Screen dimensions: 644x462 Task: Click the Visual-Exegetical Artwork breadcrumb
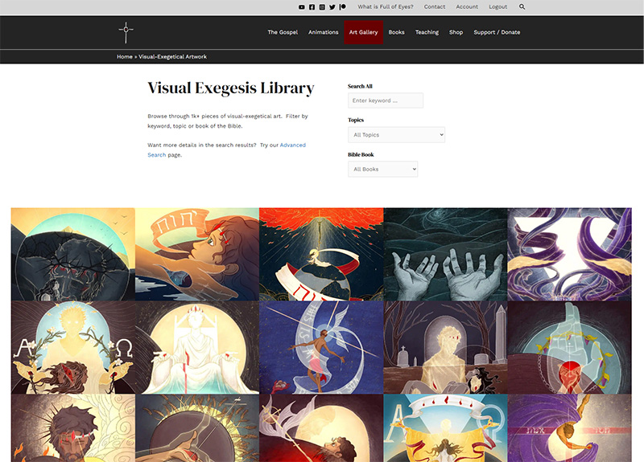coord(172,56)
